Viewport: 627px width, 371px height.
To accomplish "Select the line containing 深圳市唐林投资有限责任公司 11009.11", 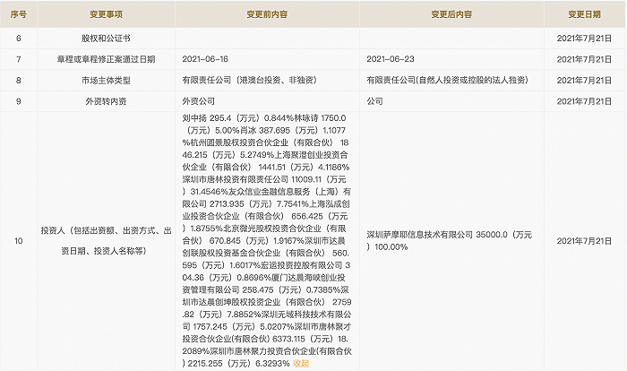I will pos(264,179).
